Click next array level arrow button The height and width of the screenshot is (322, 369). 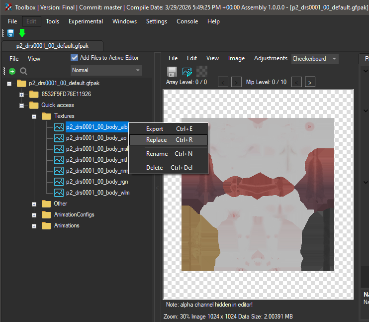click(236, 82)
